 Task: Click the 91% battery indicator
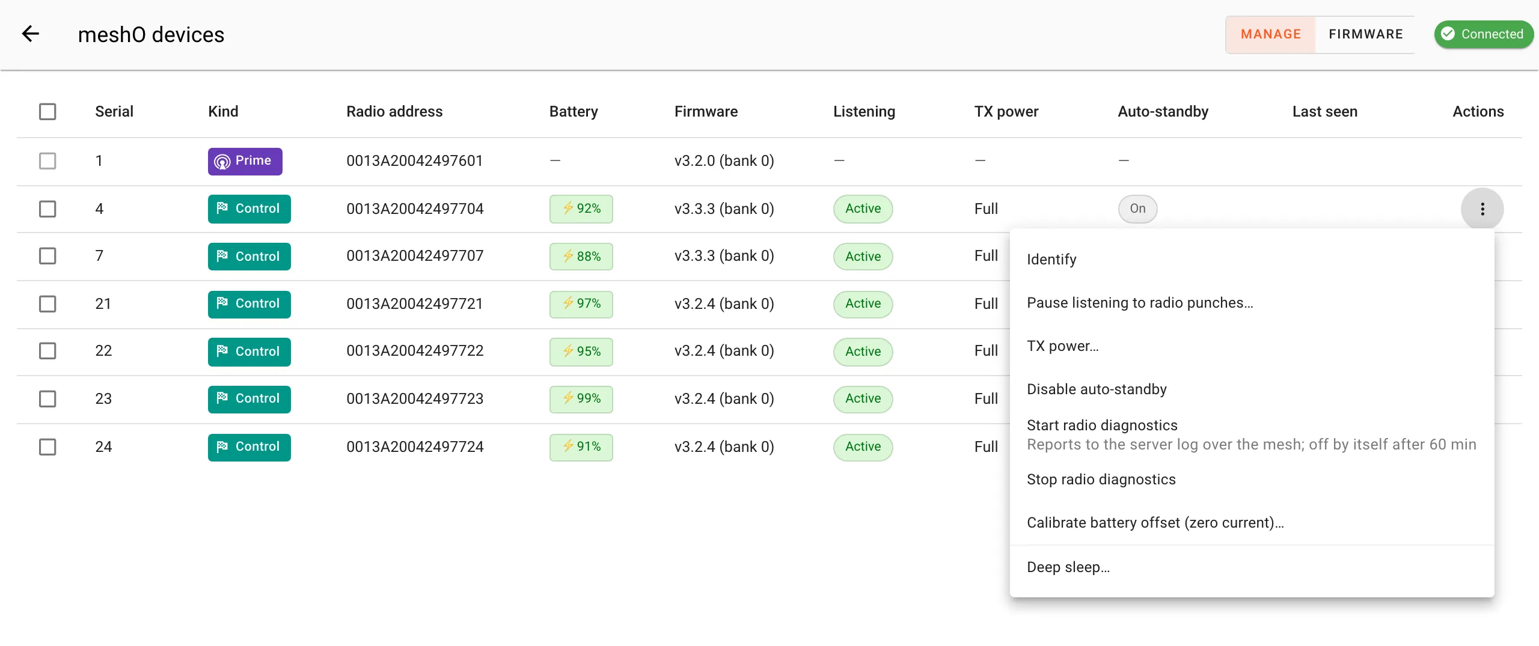581,447
